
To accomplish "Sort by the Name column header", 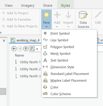I will (x=19, y=55).
